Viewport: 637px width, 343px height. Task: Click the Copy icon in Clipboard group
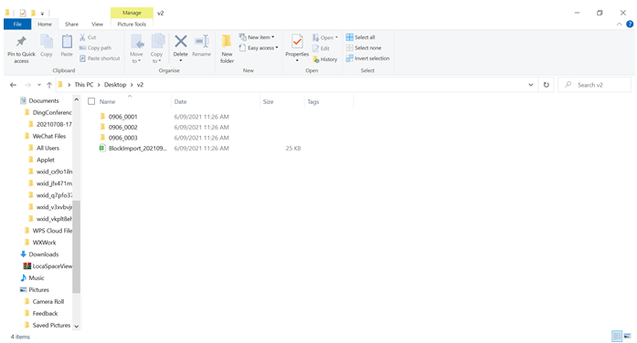tap(47, 41)
